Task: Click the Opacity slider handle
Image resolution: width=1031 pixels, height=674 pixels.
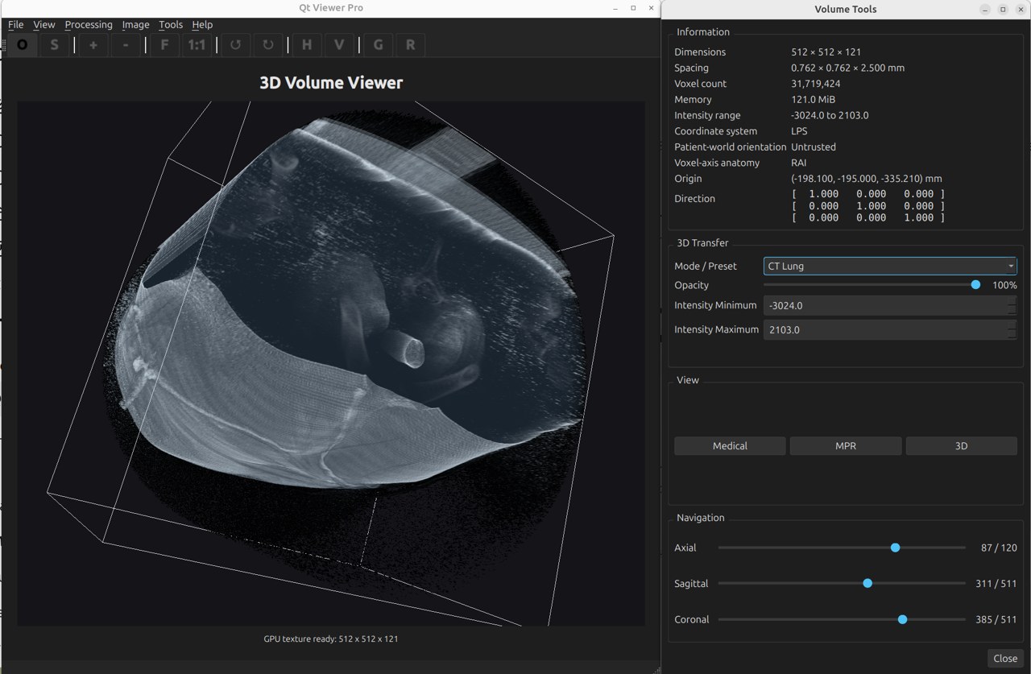Action: click(x=975, y=285)
